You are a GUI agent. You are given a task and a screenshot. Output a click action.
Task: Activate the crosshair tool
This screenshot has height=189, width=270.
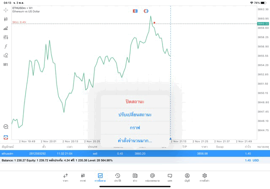tap(5, 10)
